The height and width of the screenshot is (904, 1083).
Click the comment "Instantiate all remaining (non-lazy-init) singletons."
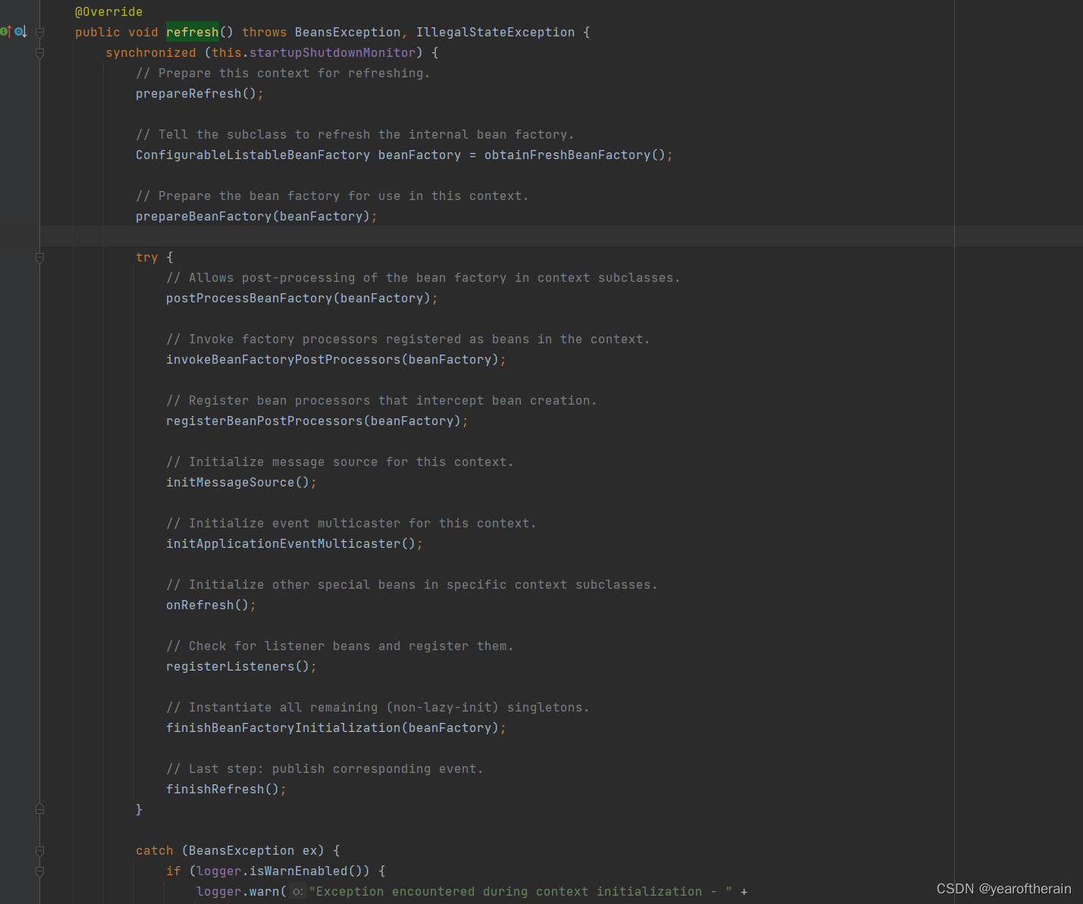(x=377, y=708)
